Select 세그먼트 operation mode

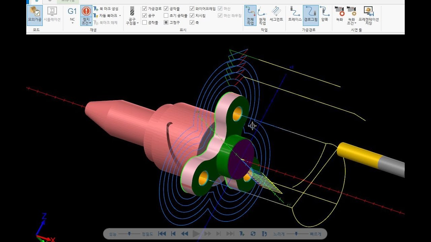[x=276, y=14]
